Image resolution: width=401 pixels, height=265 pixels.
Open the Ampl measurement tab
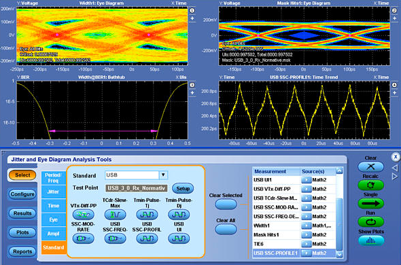pyautogui.click(x=53, y=234)
